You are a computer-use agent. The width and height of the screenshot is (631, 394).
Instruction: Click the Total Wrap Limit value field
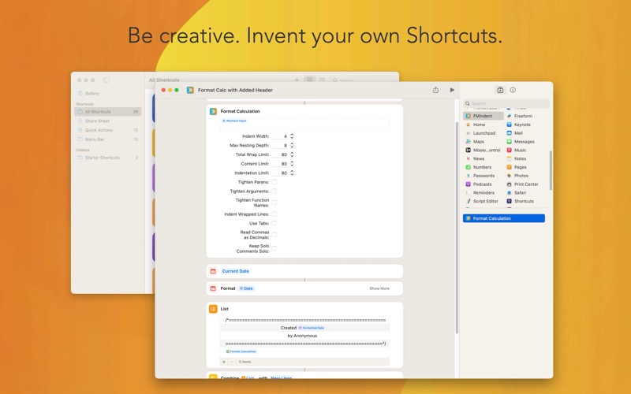(x=280, y=154)
